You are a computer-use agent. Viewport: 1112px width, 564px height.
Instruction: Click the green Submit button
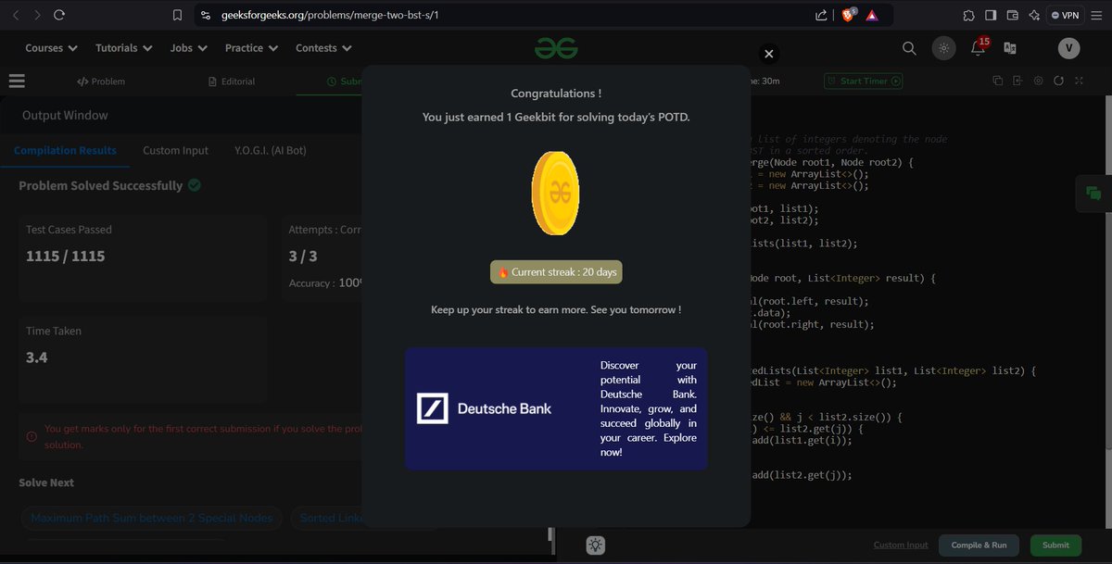tap(1055, 545)
